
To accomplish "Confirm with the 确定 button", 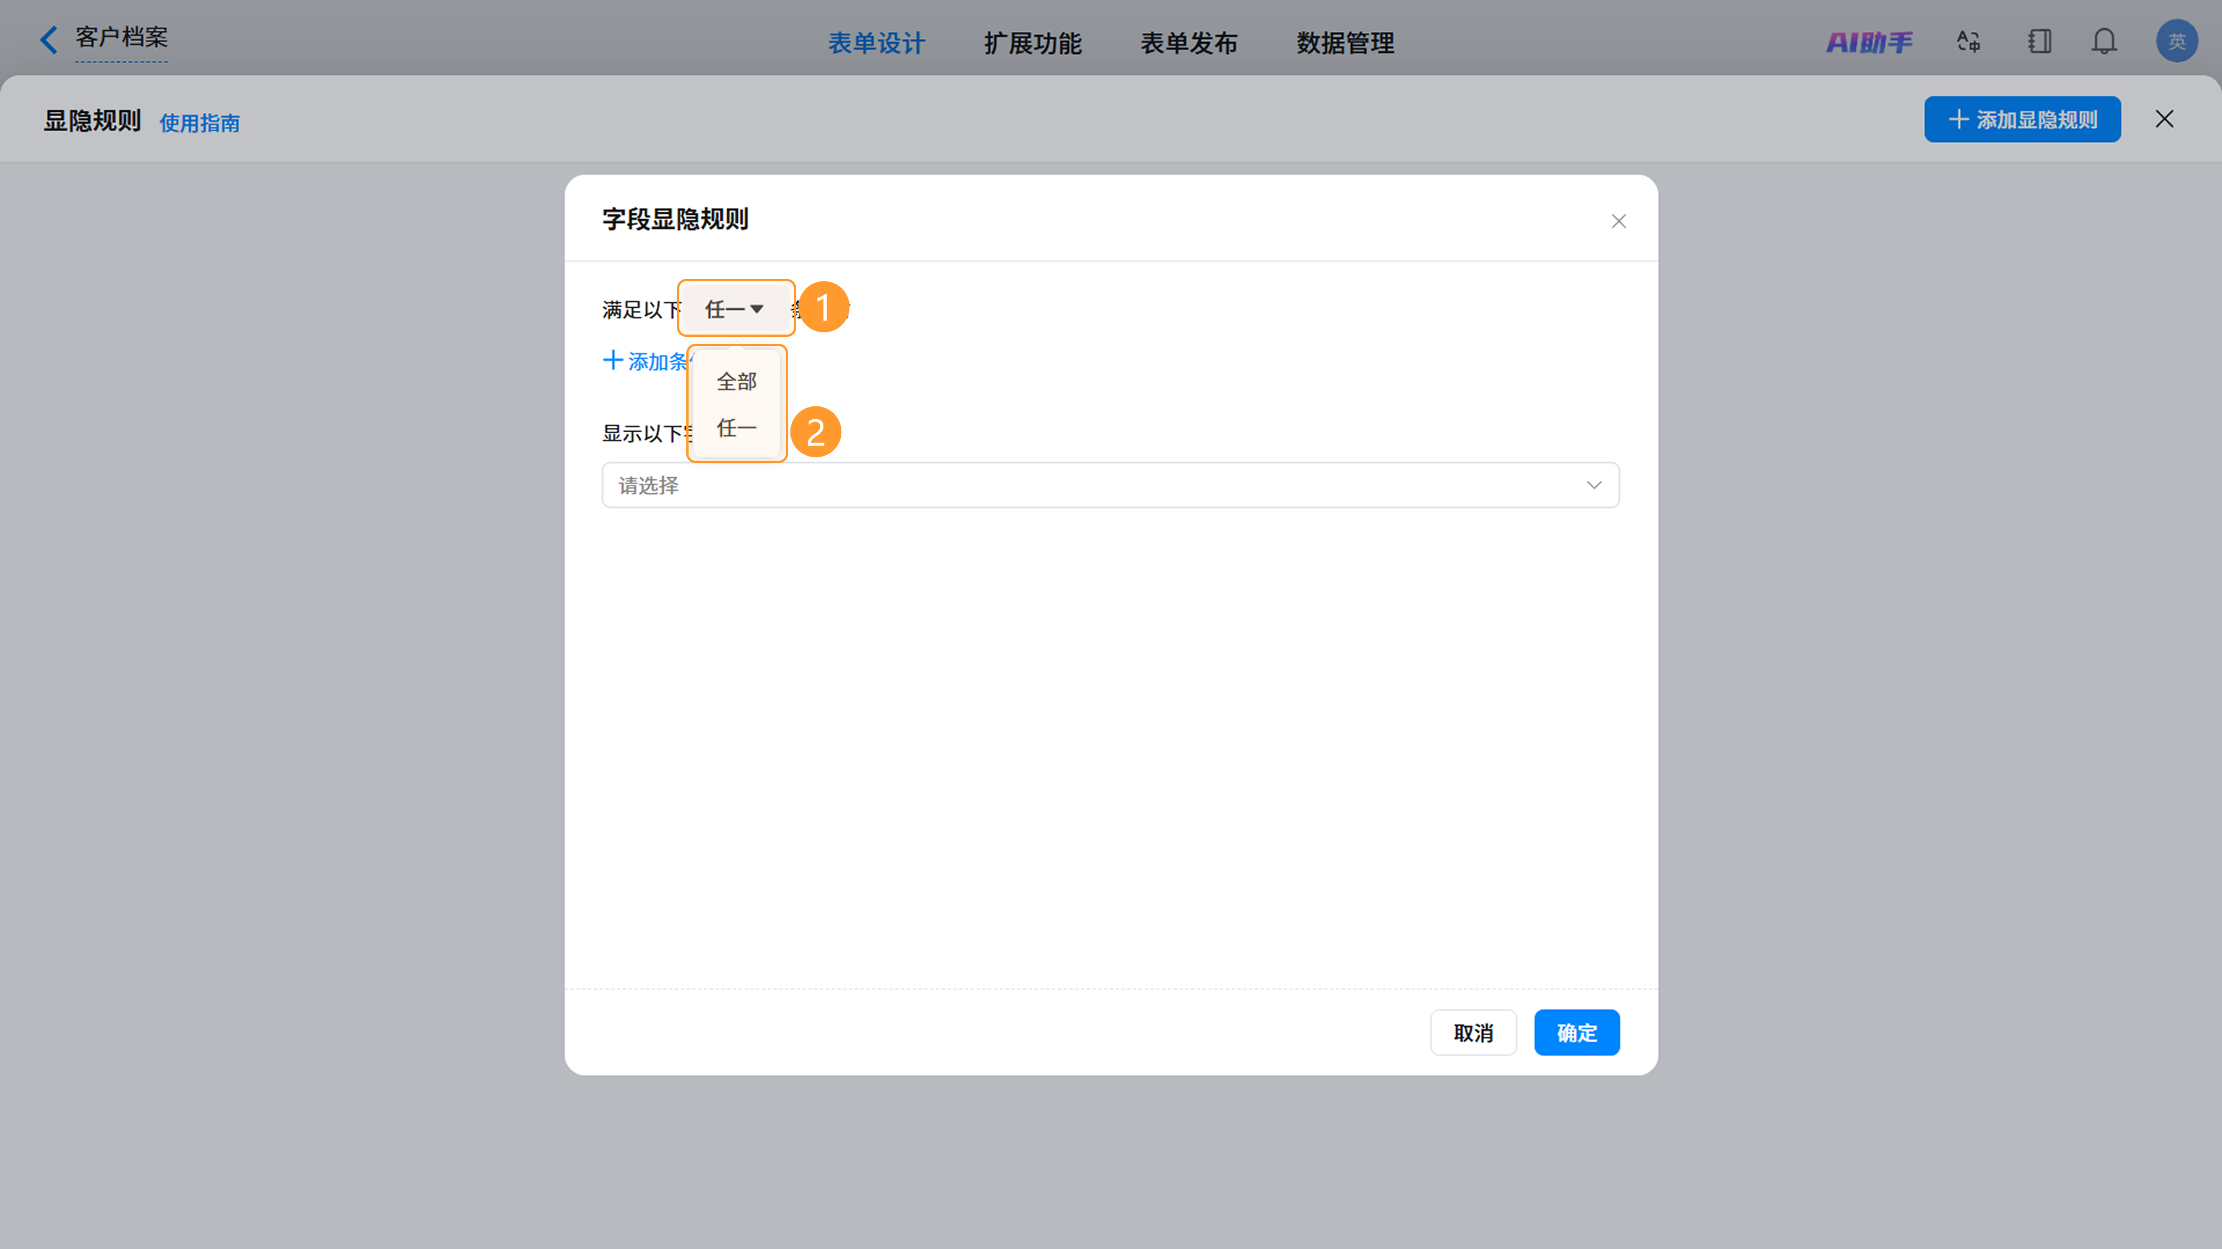I will click(x=1576, y=1033).
